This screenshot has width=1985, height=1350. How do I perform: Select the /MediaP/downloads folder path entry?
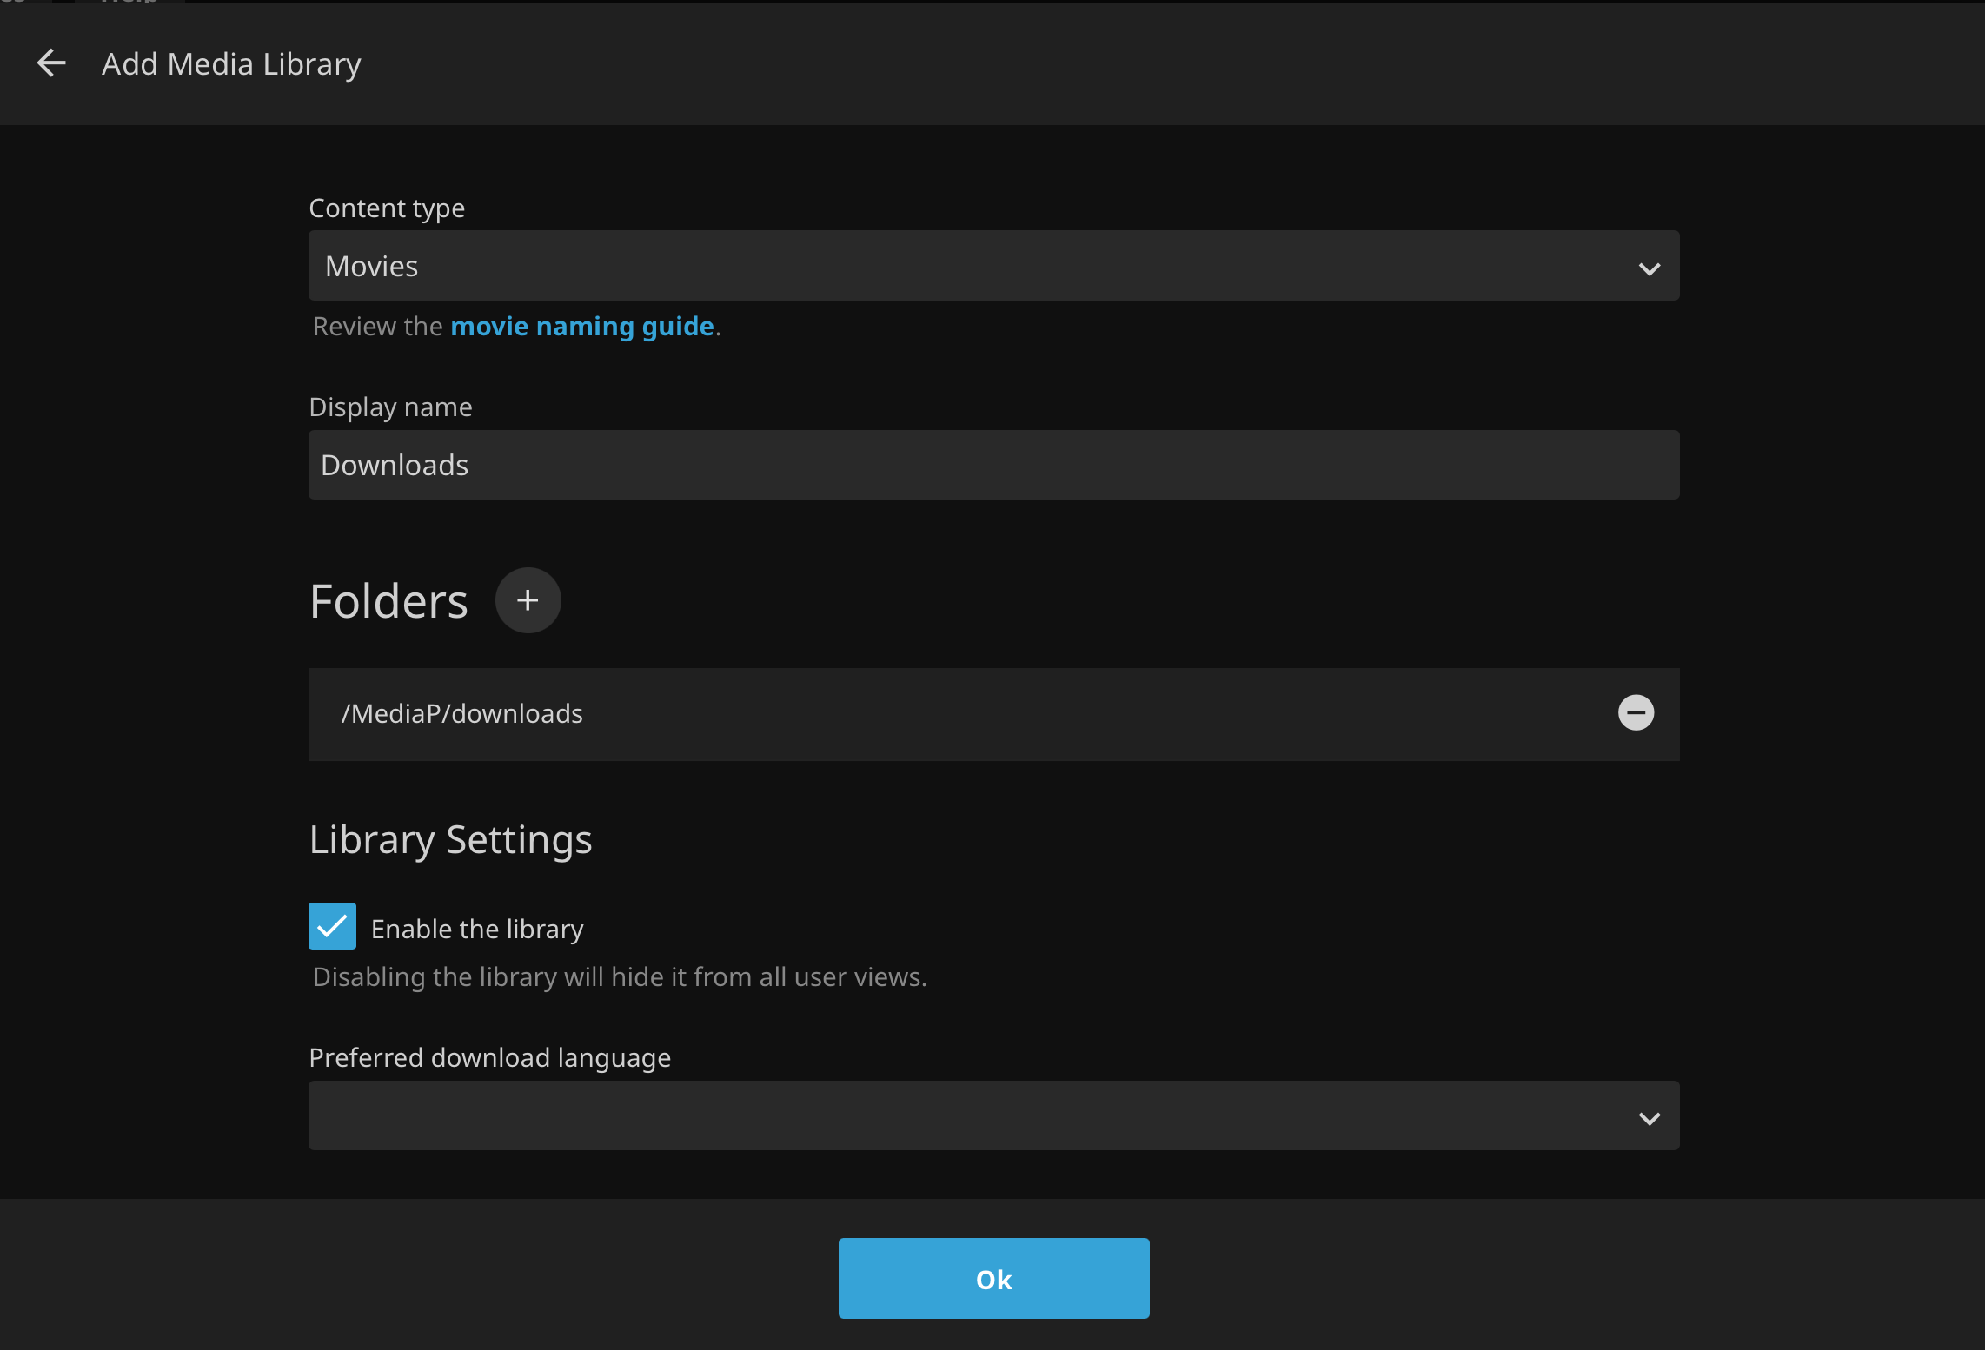(462, 714)
